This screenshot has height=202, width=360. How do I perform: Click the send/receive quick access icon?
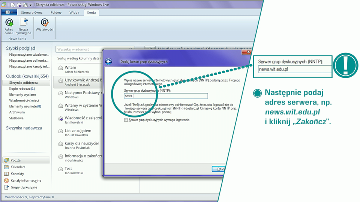click(25, 4)
